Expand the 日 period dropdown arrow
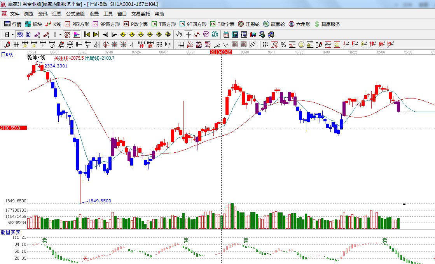435x264 pixels. click(x=13, y=34)
